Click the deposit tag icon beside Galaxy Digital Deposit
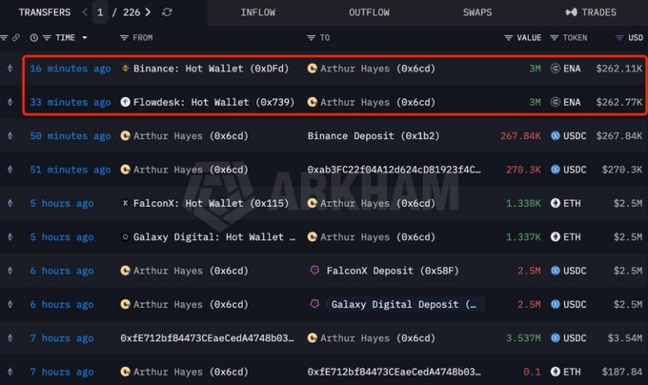 pyautogui.click(x=314, y=304)
